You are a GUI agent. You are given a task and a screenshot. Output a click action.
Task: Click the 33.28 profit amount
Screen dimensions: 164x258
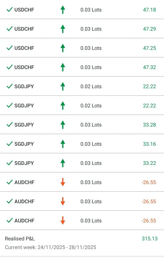click(x=149, y=125)
